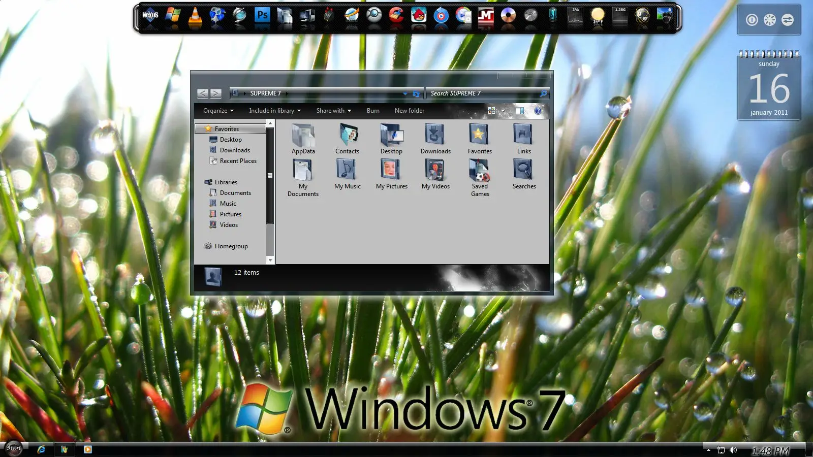This screenshot has width=813, height=457.
Task: Open Videos library in navigation pane
Action: click(224, 225)
